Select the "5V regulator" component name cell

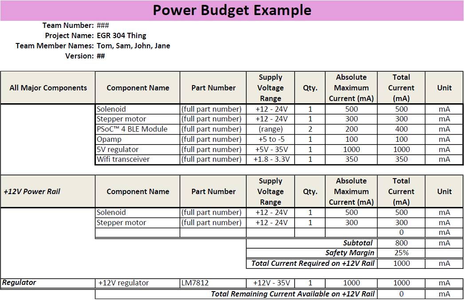[118, 149]
